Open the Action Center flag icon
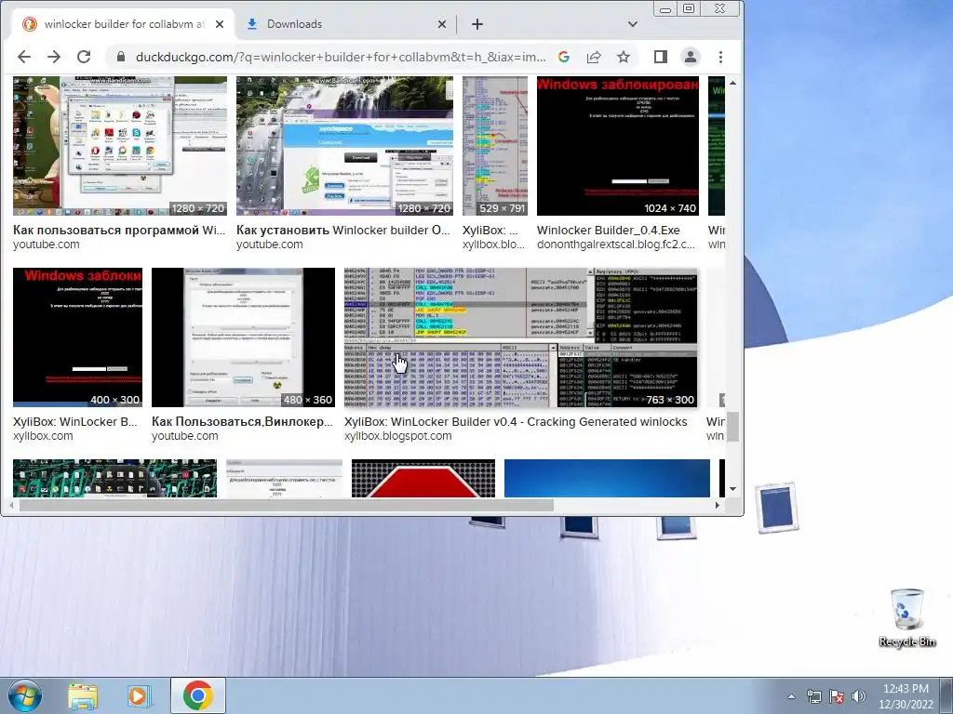The width and height of the screenshot is (953, 714). click(837, 696)
